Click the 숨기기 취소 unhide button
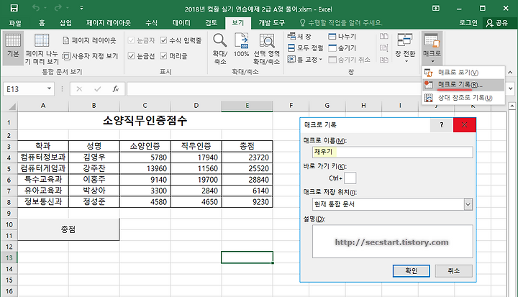 (x=349, y=60)
